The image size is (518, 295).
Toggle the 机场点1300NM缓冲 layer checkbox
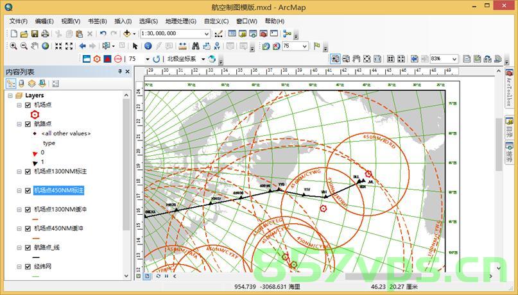point(28,210)
